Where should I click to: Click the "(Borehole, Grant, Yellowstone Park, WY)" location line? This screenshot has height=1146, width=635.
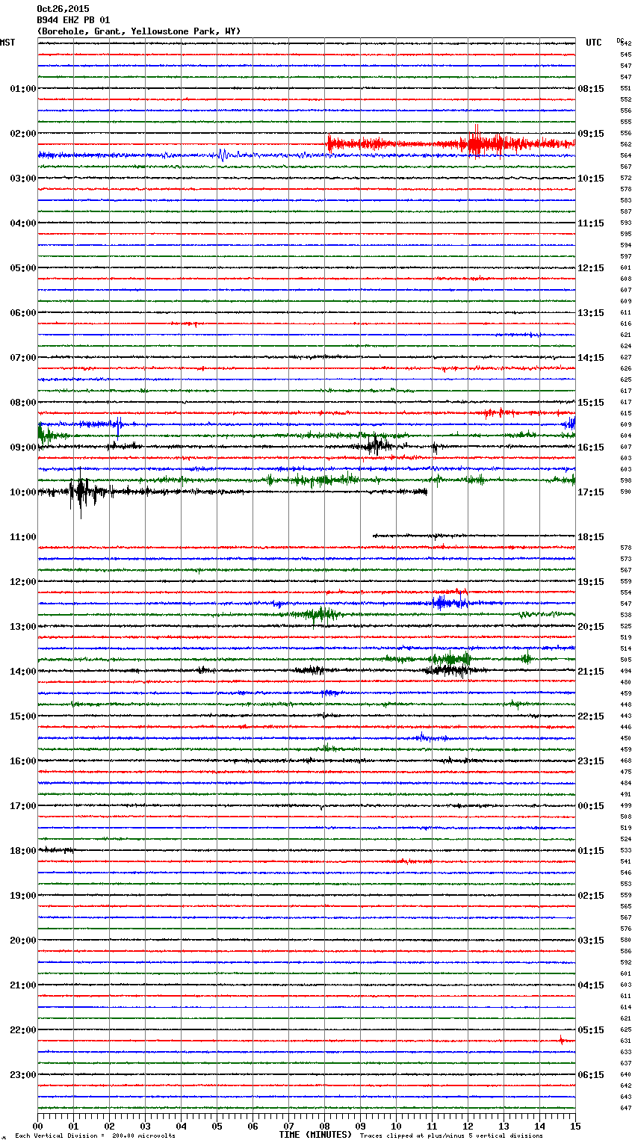[x=139, y=31]
